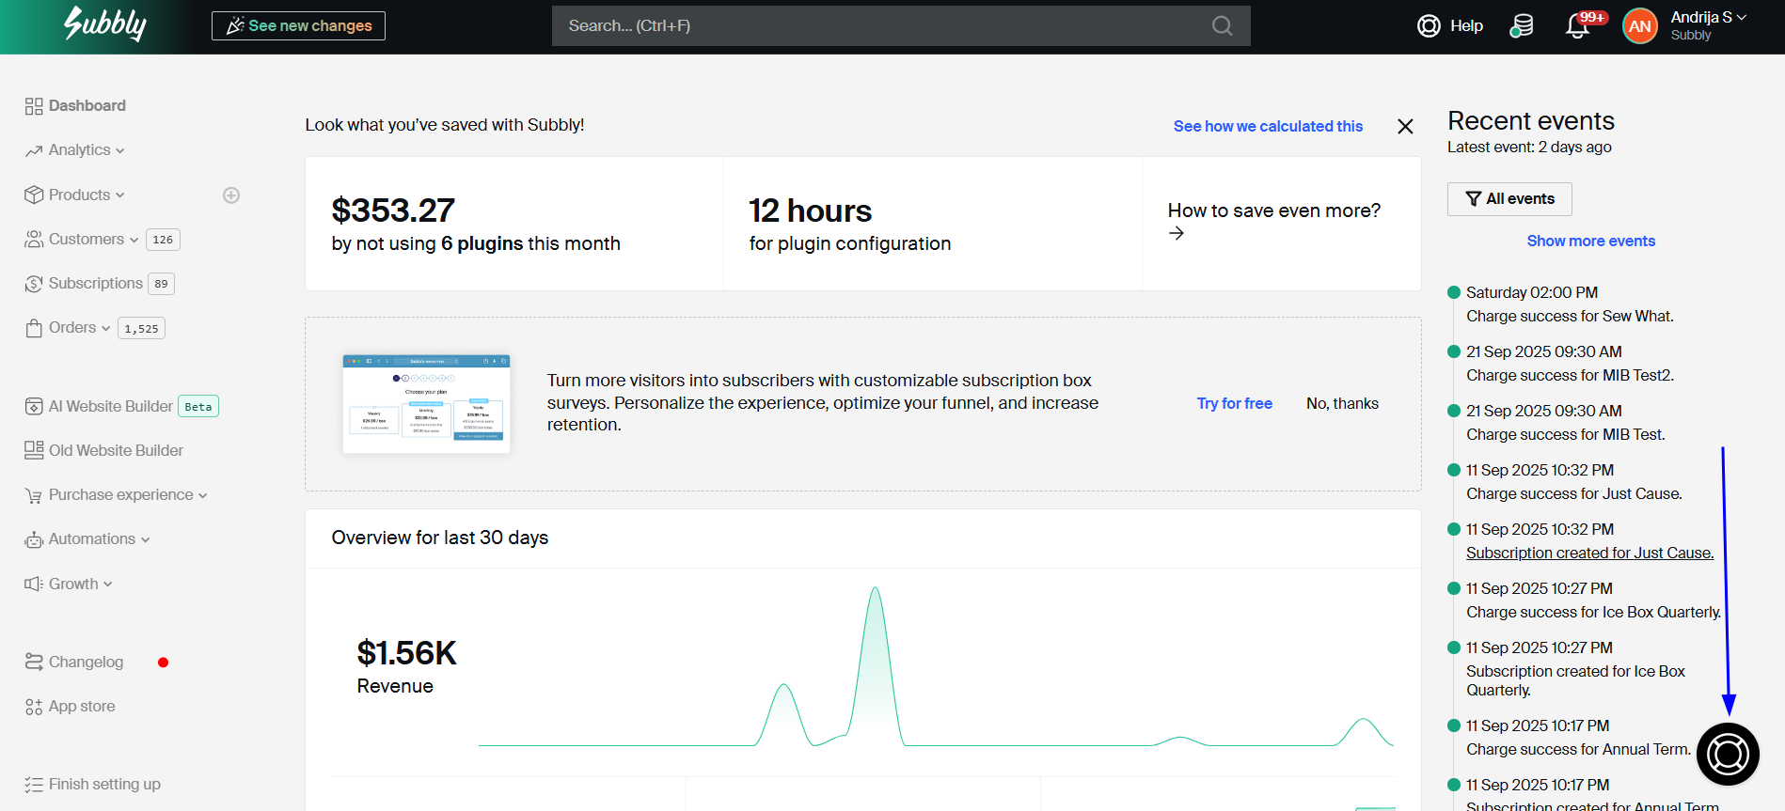Add a new product with plus icon
Viewport: 1785px width, 811px height.
[231, 195]
